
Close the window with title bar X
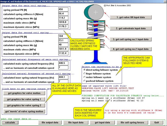(x=165, y=1)
